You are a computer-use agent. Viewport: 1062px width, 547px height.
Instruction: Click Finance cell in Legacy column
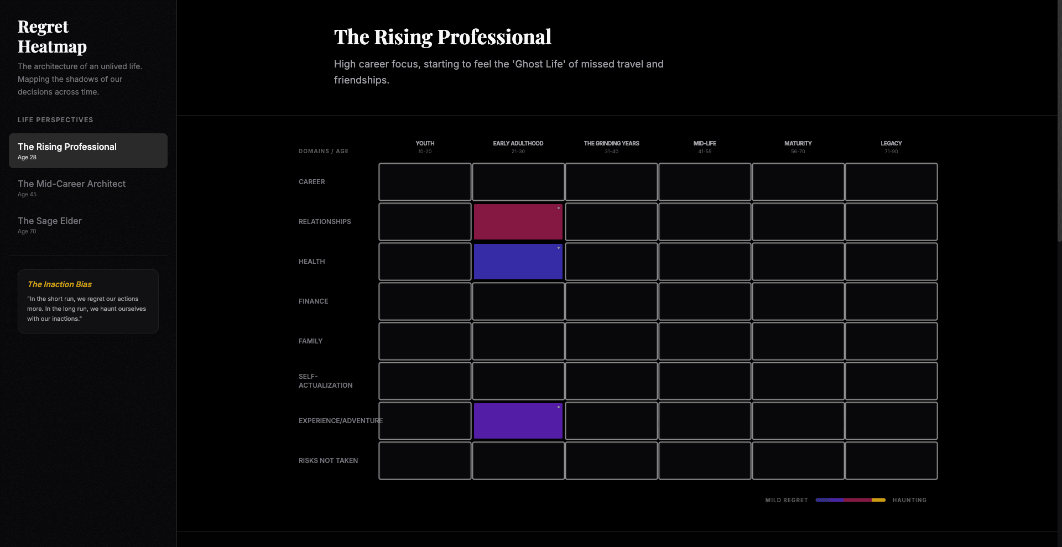tap(891, 301)
